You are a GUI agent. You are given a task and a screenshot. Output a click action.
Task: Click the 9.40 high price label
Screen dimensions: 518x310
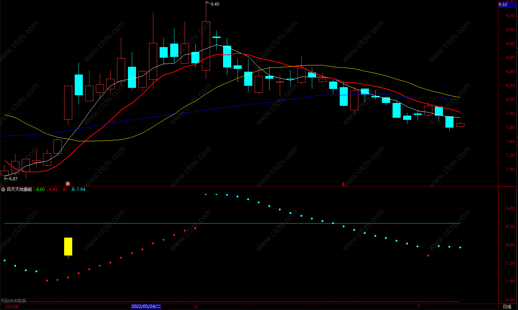(215, 4)
